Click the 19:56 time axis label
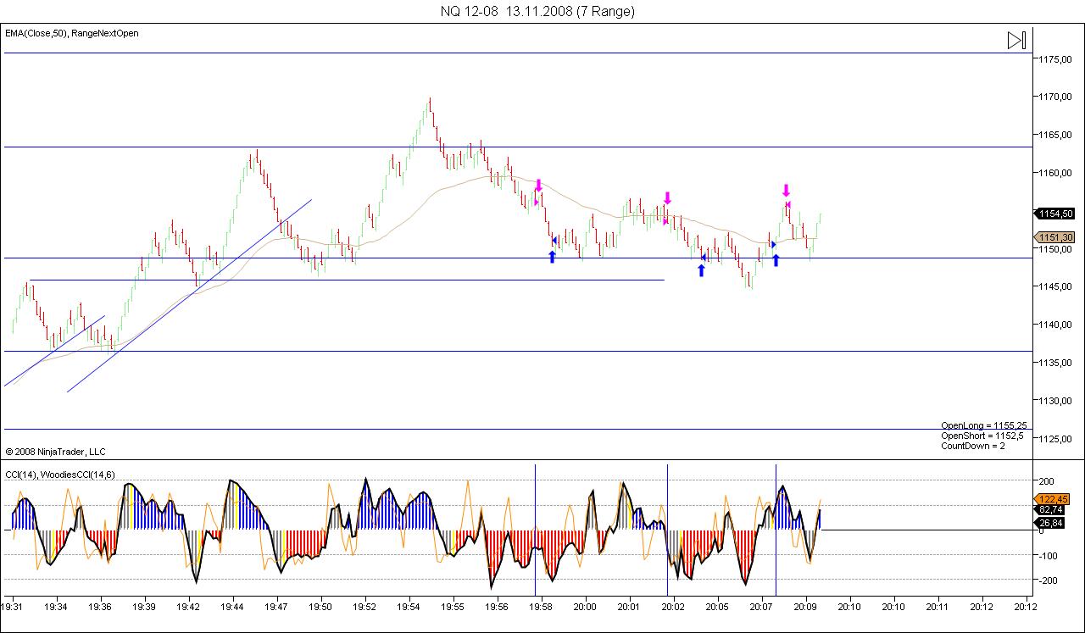1085x633 pixels. [498, 607]
